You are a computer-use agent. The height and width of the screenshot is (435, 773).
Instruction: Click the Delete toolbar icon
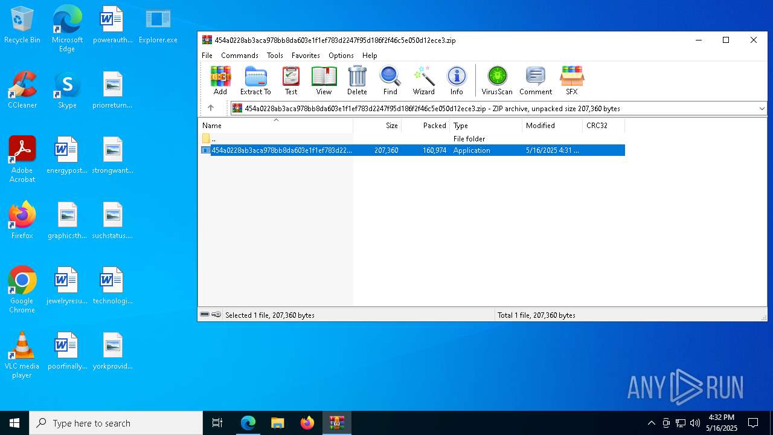[x=357, y=81]
